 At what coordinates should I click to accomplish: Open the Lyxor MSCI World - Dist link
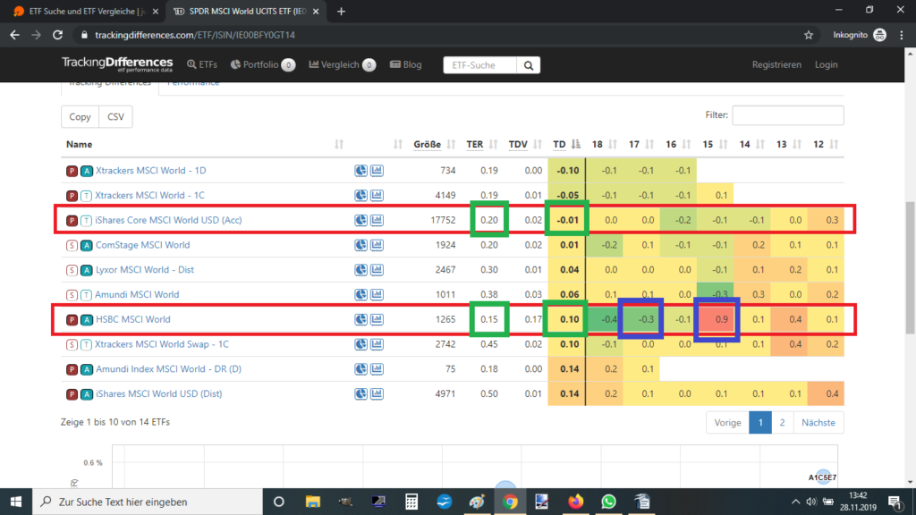(x=145, y=270)
